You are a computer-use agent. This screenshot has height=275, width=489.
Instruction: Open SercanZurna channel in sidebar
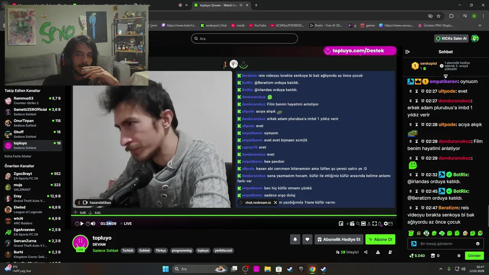(x=33, y=243)
